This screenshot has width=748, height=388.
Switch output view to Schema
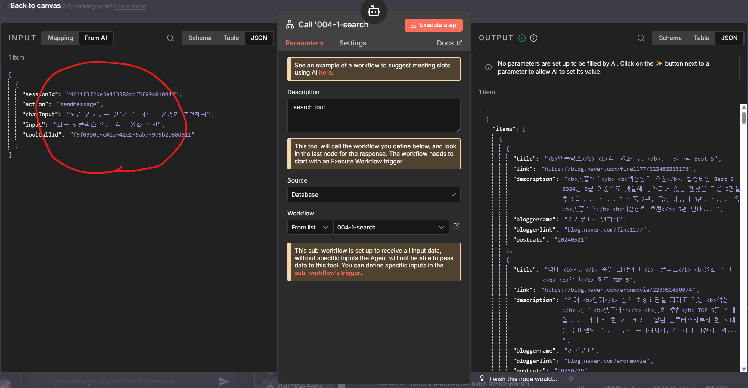tap(670, 38)
